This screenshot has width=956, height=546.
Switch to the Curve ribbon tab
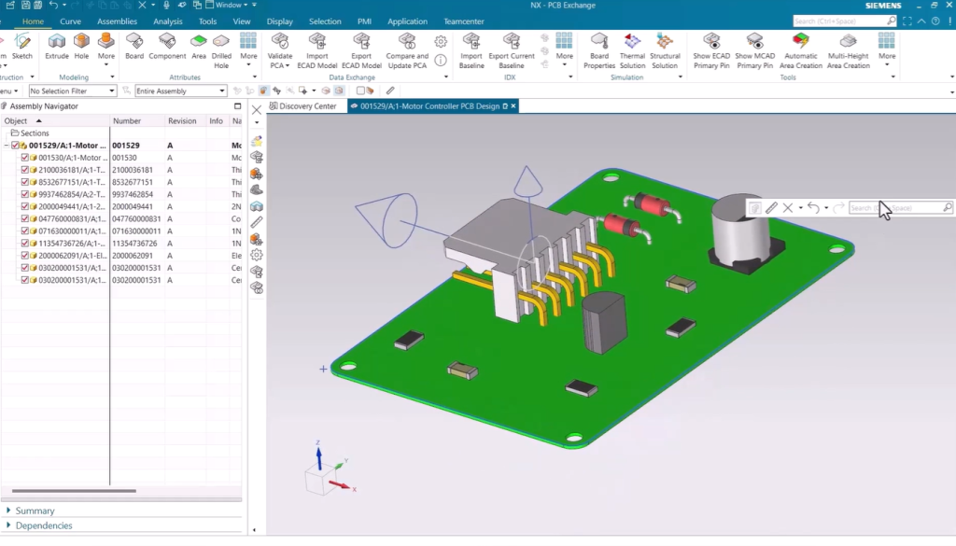70,21
